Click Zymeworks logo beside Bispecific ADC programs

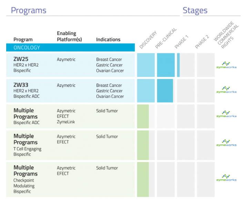(x=226, y=114)
